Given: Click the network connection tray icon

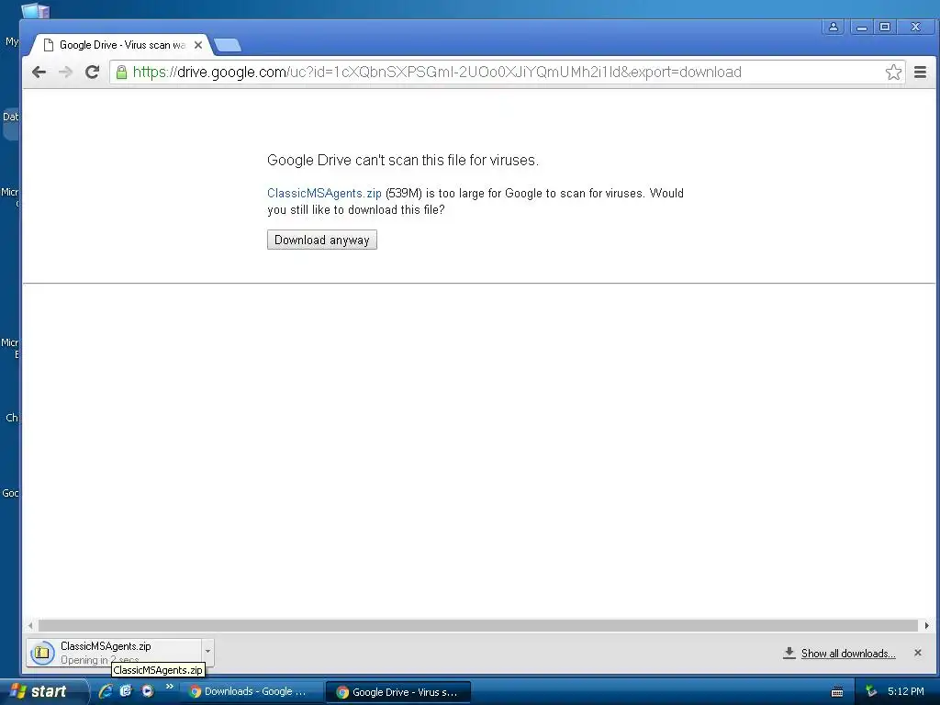Looking at the screenshot, I should (871, 692).
